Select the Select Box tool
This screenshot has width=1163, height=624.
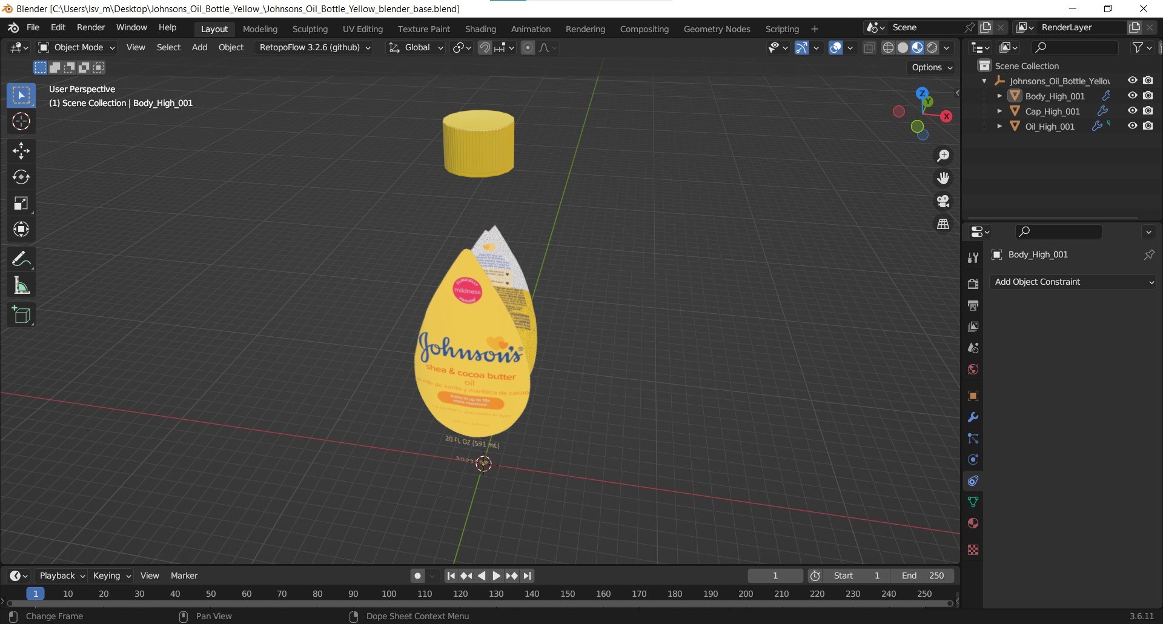click(21, 96)
